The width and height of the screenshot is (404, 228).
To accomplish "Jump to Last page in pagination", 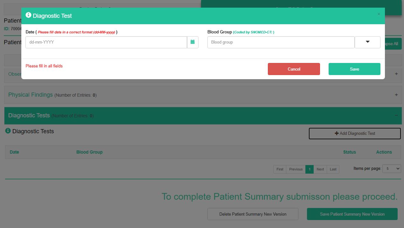I will click(333, 169).
